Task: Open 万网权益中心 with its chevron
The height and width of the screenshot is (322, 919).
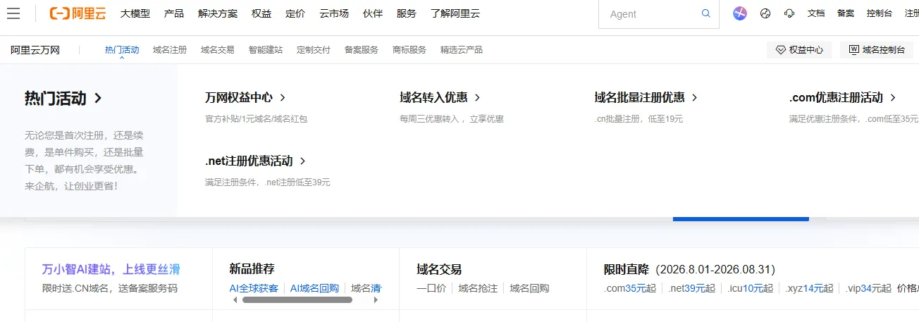Action: [245, 97]
